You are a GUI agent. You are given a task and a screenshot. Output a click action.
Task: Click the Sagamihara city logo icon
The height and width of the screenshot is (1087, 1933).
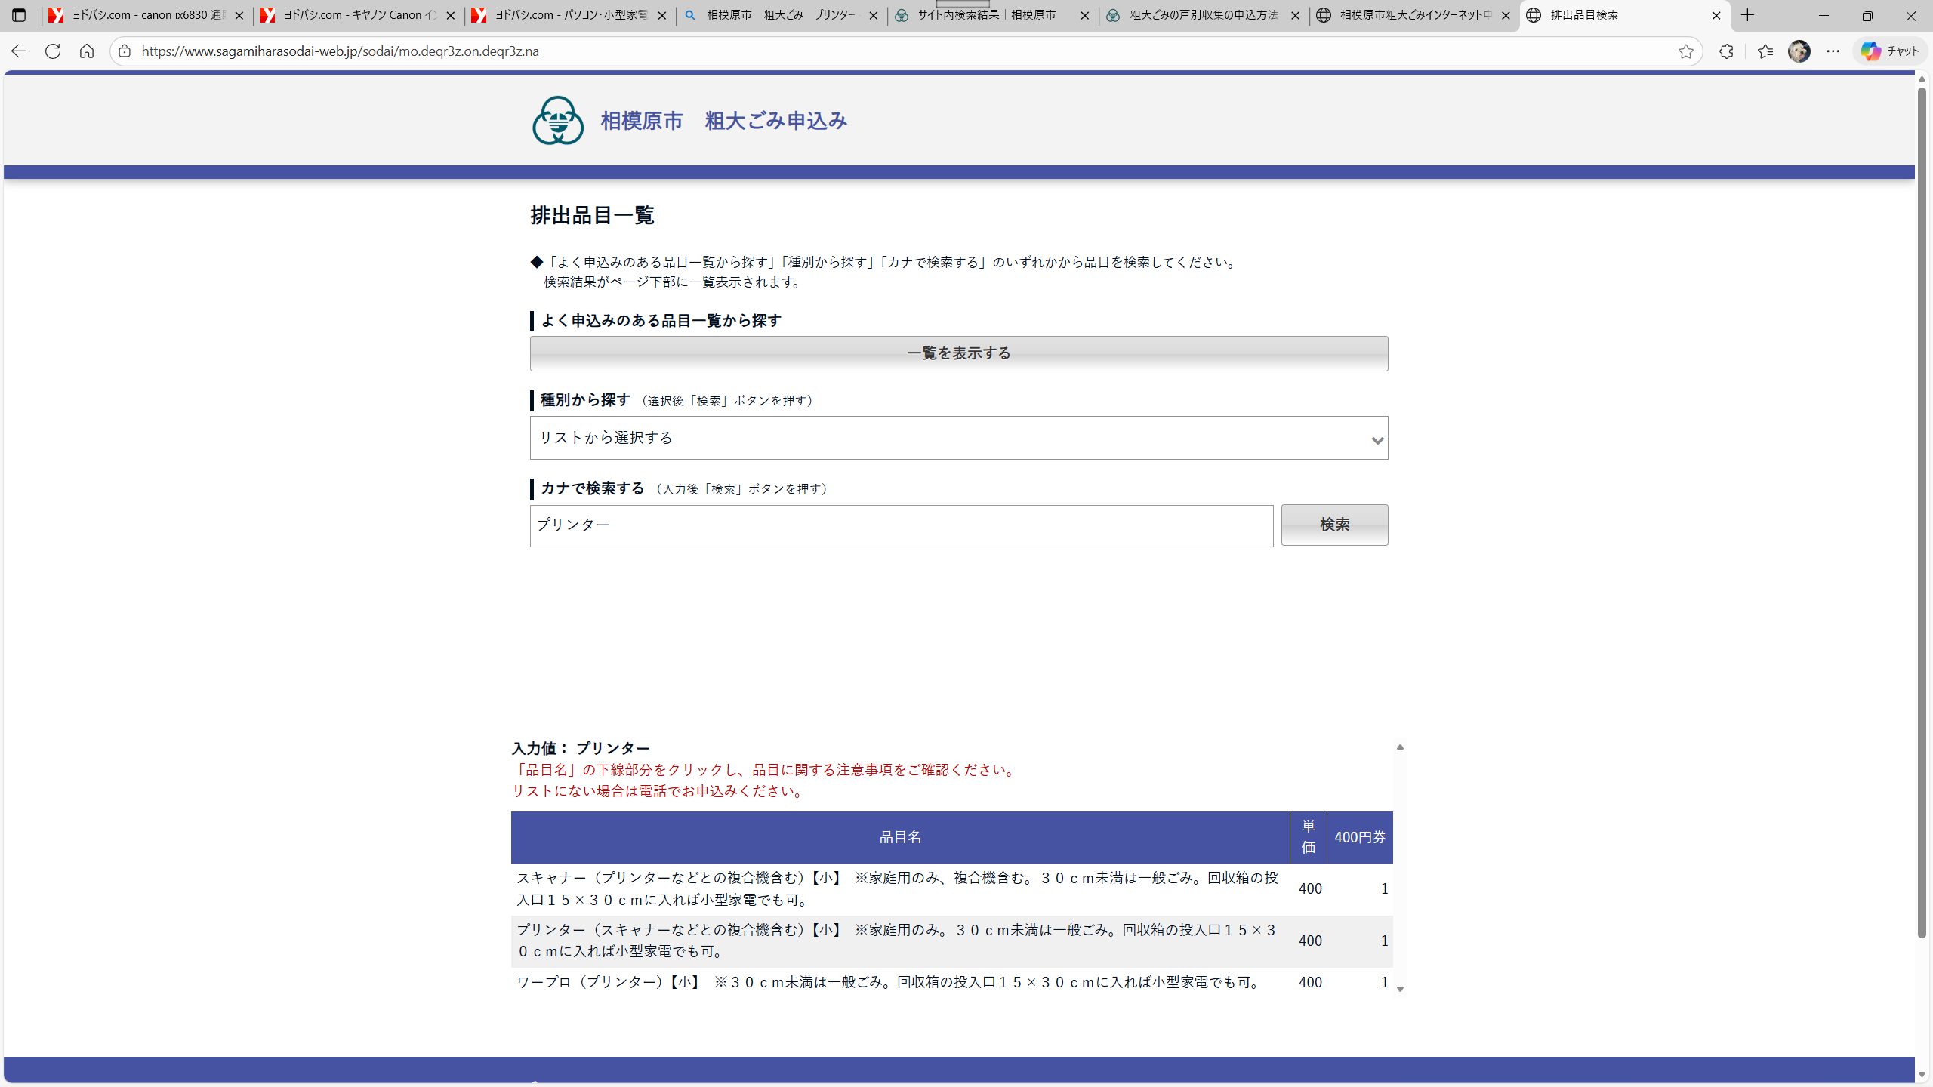tap(558, 120)
